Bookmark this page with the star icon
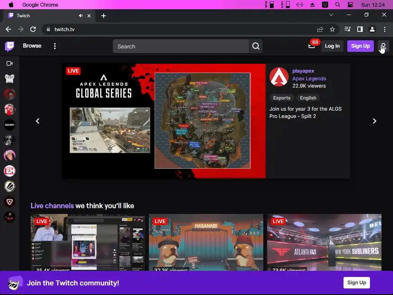This screenshot has height=295, width=393. (x=332, y=29)
